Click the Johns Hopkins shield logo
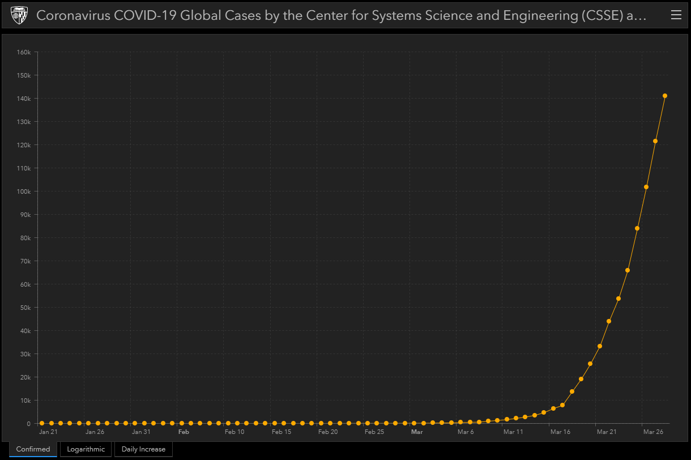This screenshot has width=691, height=460. 19,15
